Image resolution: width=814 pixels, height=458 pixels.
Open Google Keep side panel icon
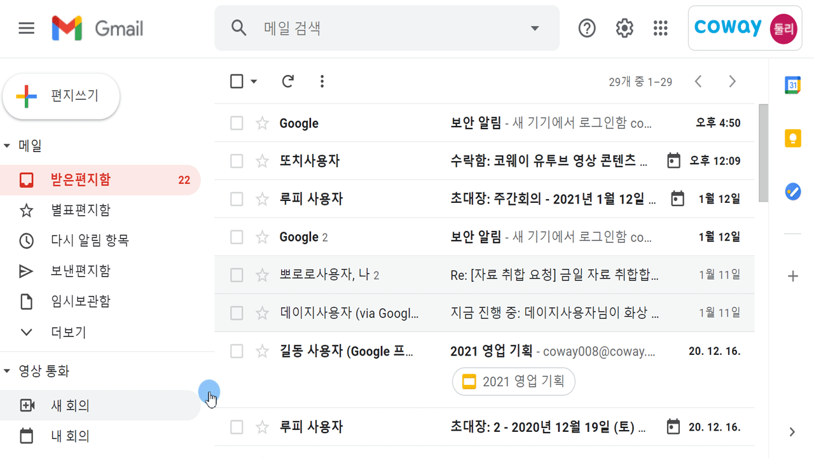(792, 138)
